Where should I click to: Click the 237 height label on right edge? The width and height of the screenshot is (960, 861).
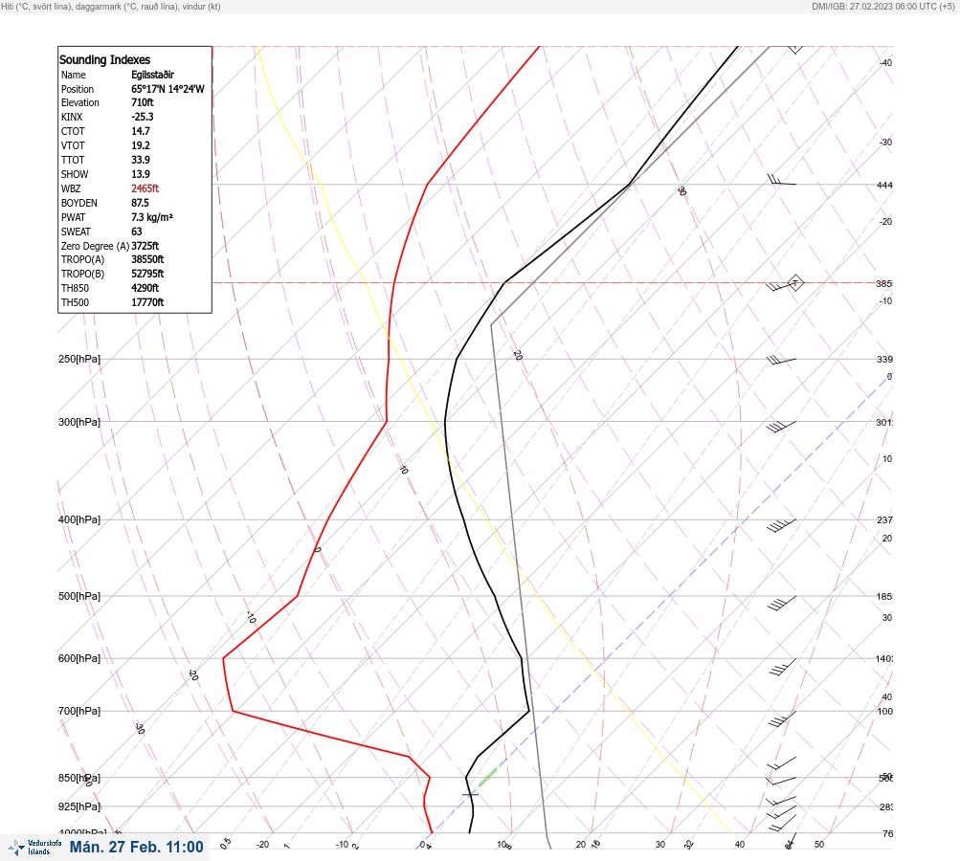tap(884, 520)
